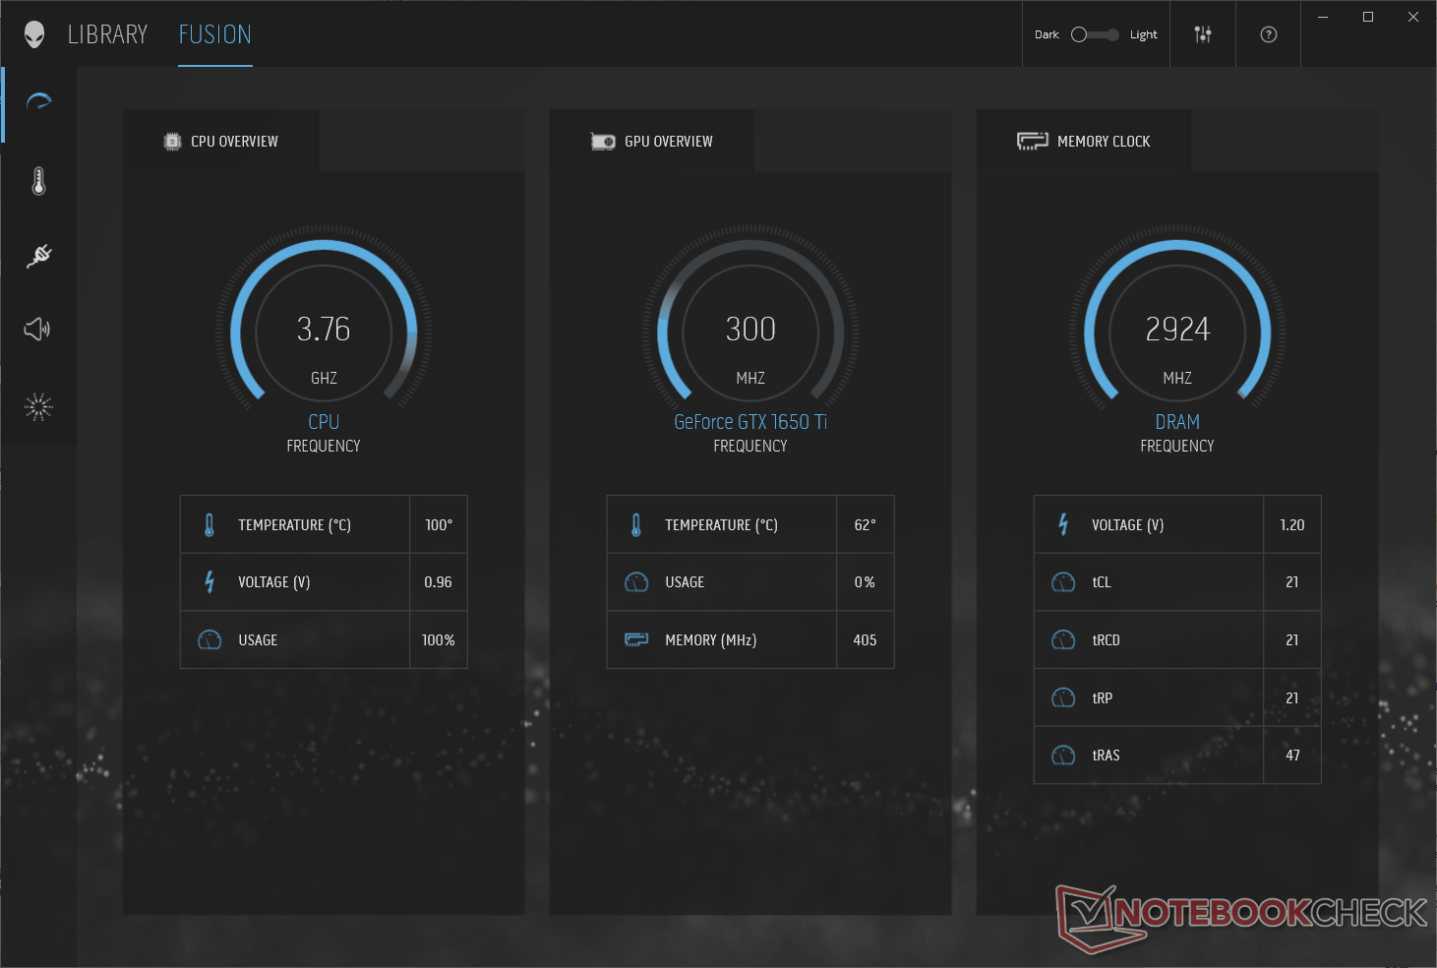Click the GPU usage value 0%

[x=865, y=582]
